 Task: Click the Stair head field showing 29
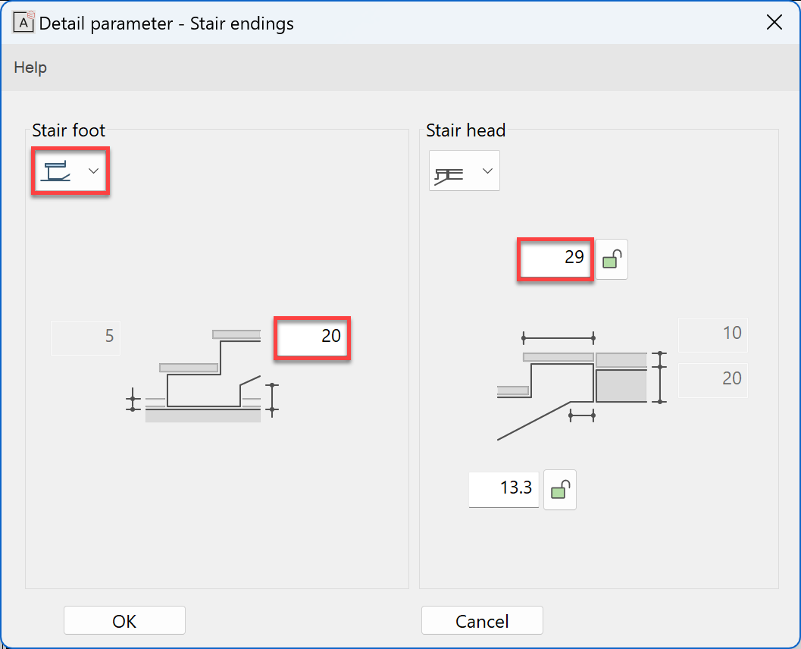click(x=555, y=259)
